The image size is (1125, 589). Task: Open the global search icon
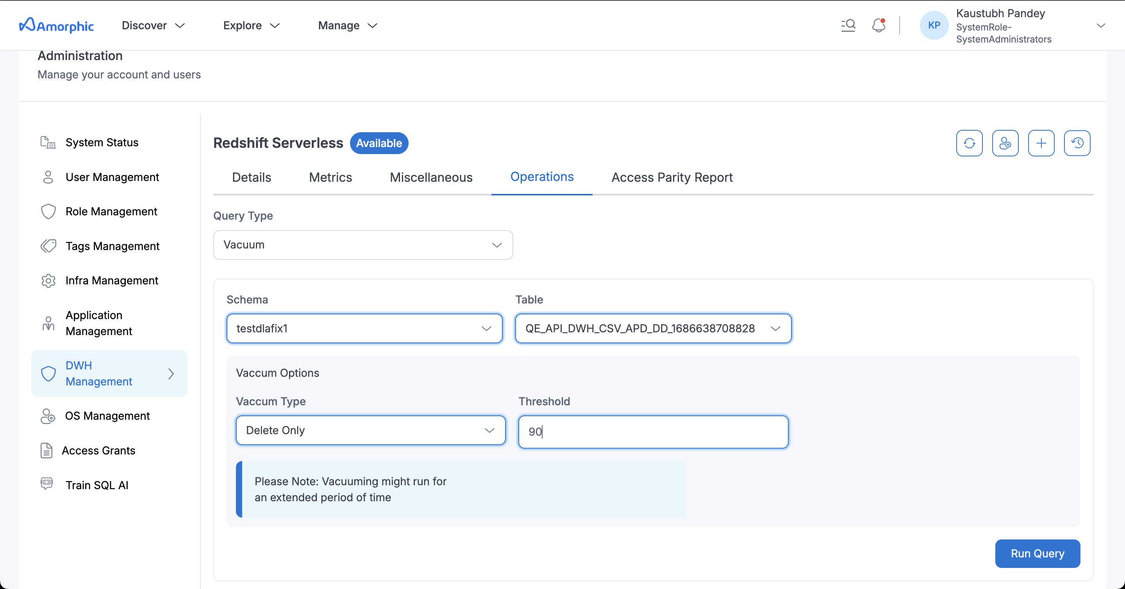(x=848, y=25)
